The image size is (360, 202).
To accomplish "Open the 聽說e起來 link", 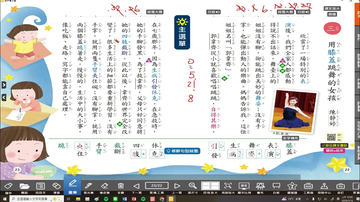I will coord(334,151).
